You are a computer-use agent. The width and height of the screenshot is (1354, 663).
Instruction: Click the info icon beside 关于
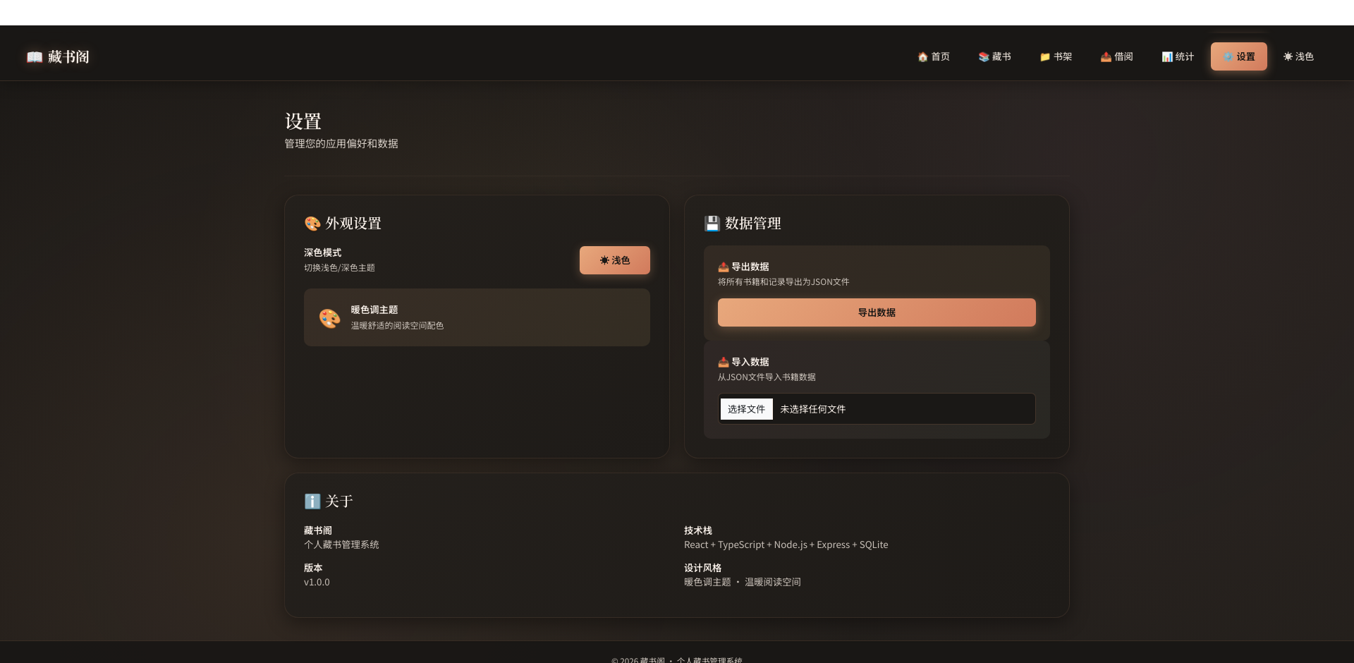click(x=312, y=501)
